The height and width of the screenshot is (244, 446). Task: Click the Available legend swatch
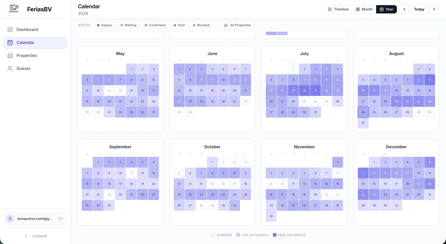point(213,235)
